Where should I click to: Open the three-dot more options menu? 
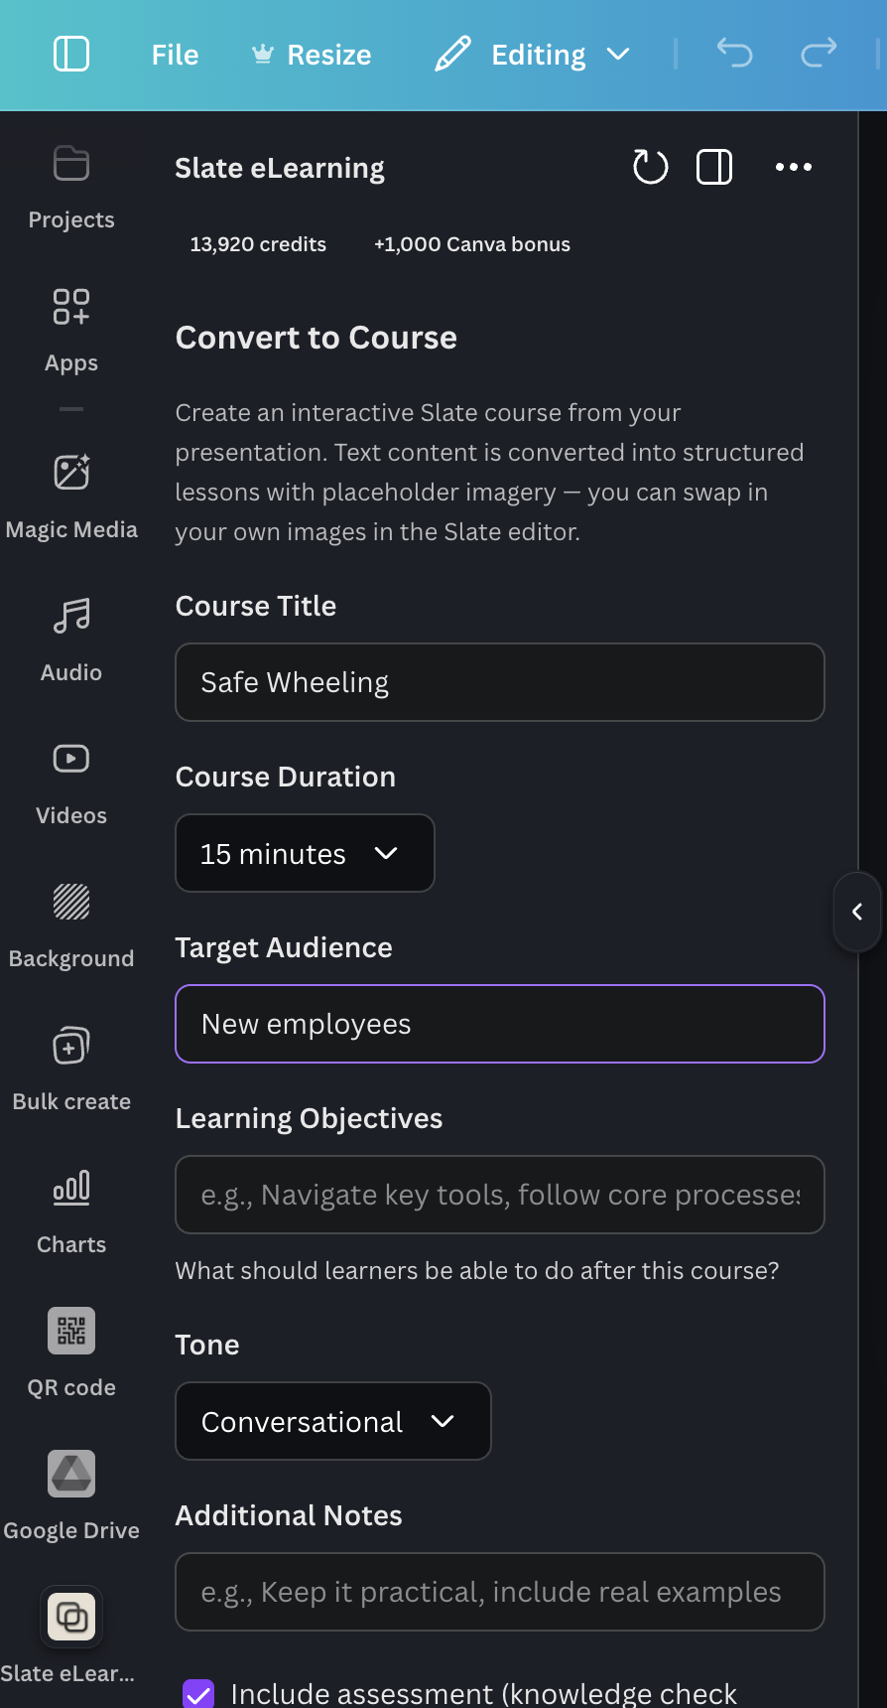pos(794,167)
